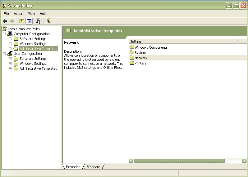Click the Printers folder icon in list
This screenshot has height=177, width=248.
tap(132, 63)
